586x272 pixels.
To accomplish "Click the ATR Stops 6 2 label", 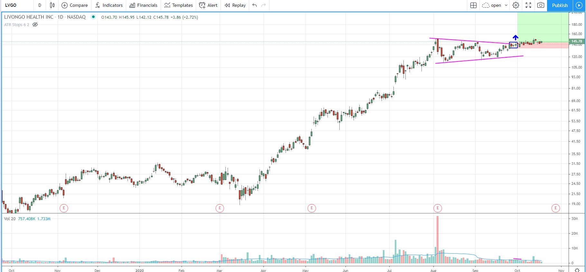I will [16, 24].
